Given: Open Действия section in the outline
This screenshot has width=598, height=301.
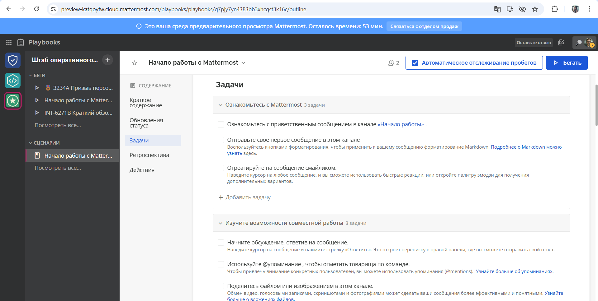Looking at the screenshot, I should tap(142, 170).
